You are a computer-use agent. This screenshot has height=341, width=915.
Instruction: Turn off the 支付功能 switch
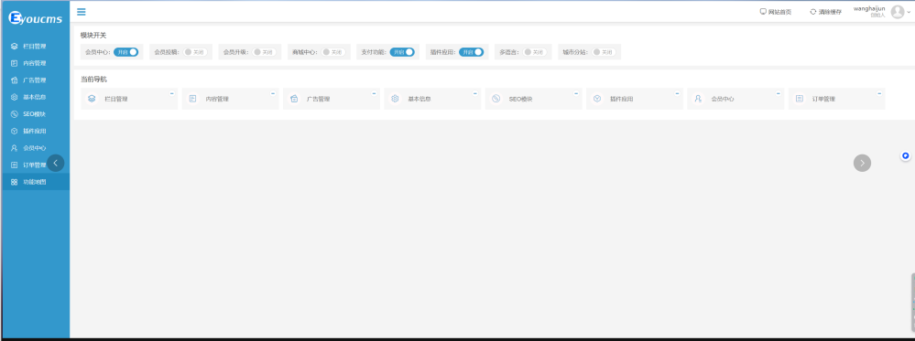(x=402, y=52)
